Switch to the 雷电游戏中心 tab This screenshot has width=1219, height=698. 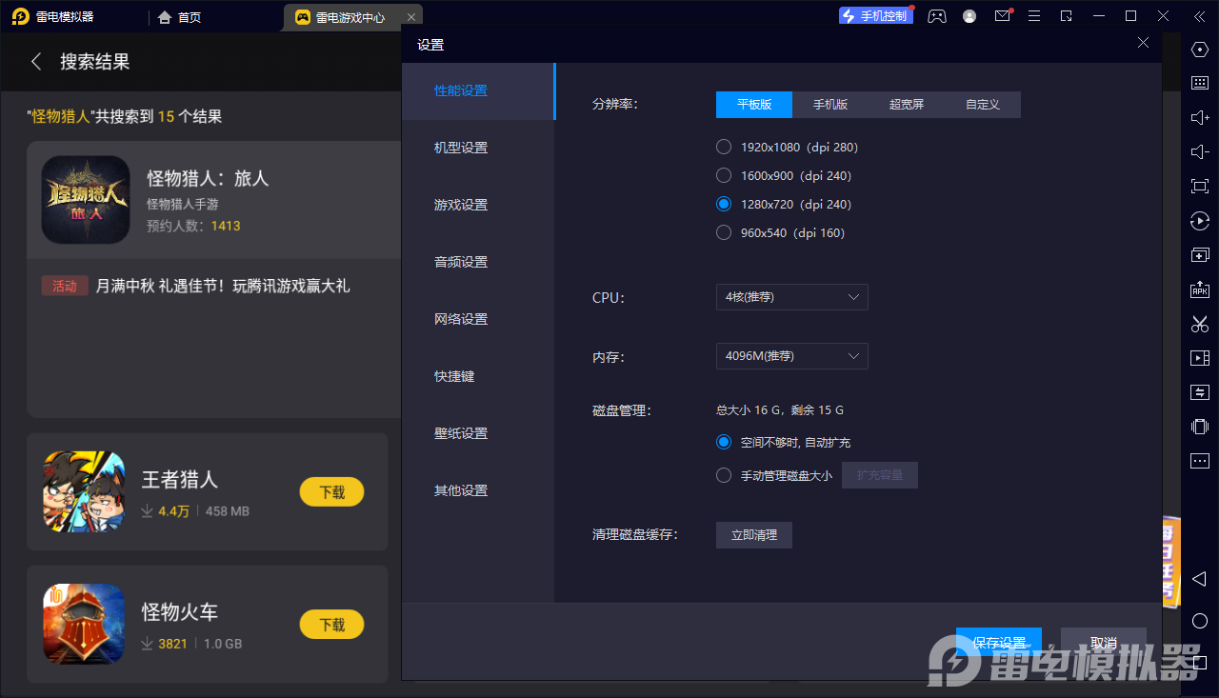point(352,17)
